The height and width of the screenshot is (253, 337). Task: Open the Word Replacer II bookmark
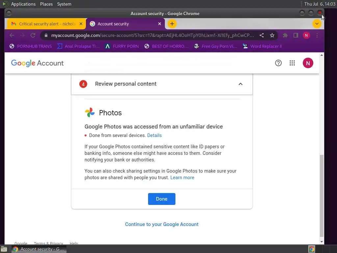coord(262,46)
